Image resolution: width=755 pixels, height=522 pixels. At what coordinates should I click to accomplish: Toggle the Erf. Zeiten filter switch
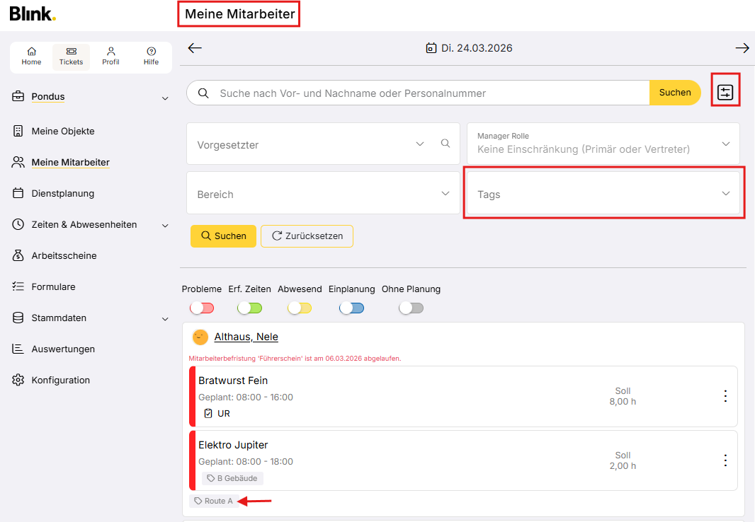point(249,308)
